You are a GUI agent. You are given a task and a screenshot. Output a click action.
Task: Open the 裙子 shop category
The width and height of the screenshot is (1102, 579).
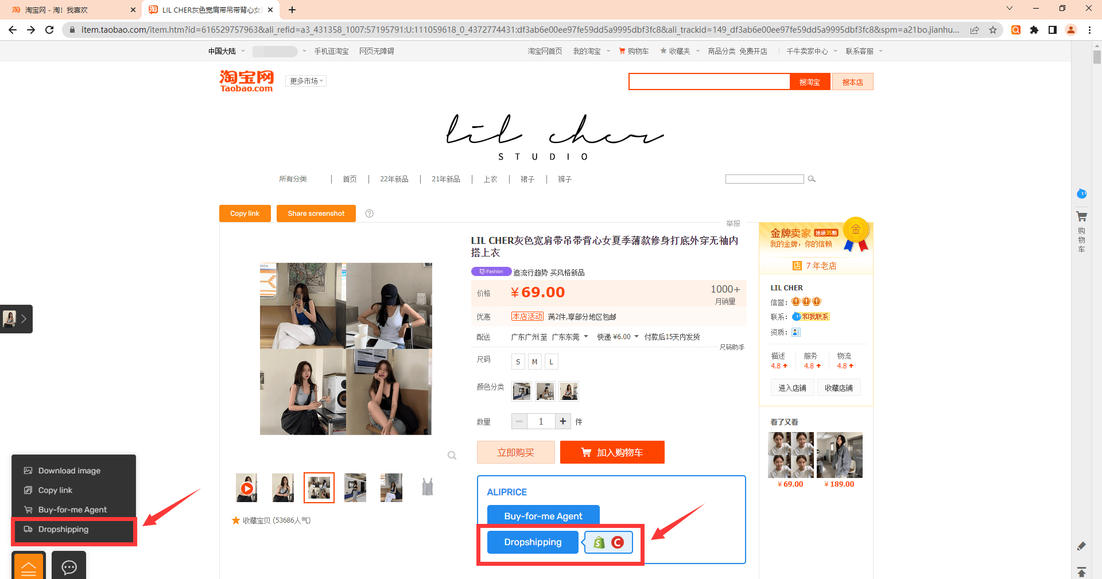click(527, 179)
